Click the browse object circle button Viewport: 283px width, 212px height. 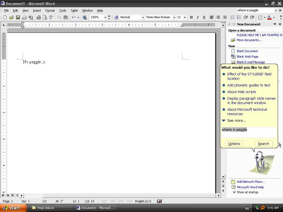223,186
